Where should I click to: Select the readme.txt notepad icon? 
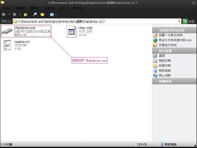(7, 45)
